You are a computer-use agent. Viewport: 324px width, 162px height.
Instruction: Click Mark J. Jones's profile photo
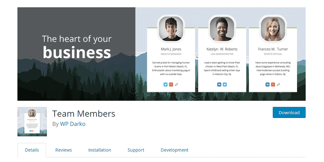tap(171, 29)
